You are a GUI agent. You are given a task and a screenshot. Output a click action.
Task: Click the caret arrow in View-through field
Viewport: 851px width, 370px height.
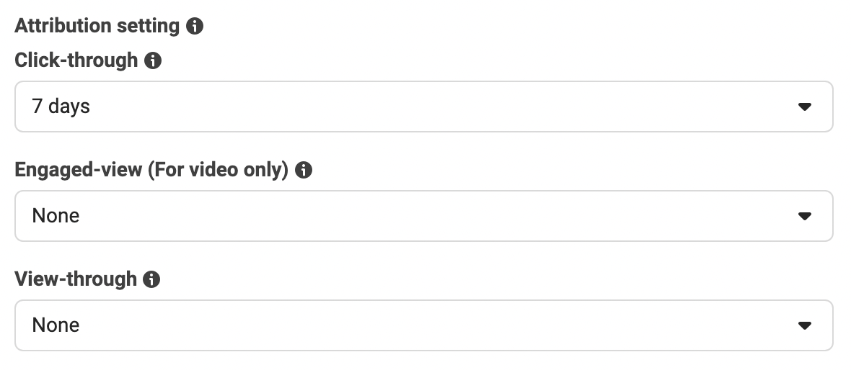coord(804,325)
